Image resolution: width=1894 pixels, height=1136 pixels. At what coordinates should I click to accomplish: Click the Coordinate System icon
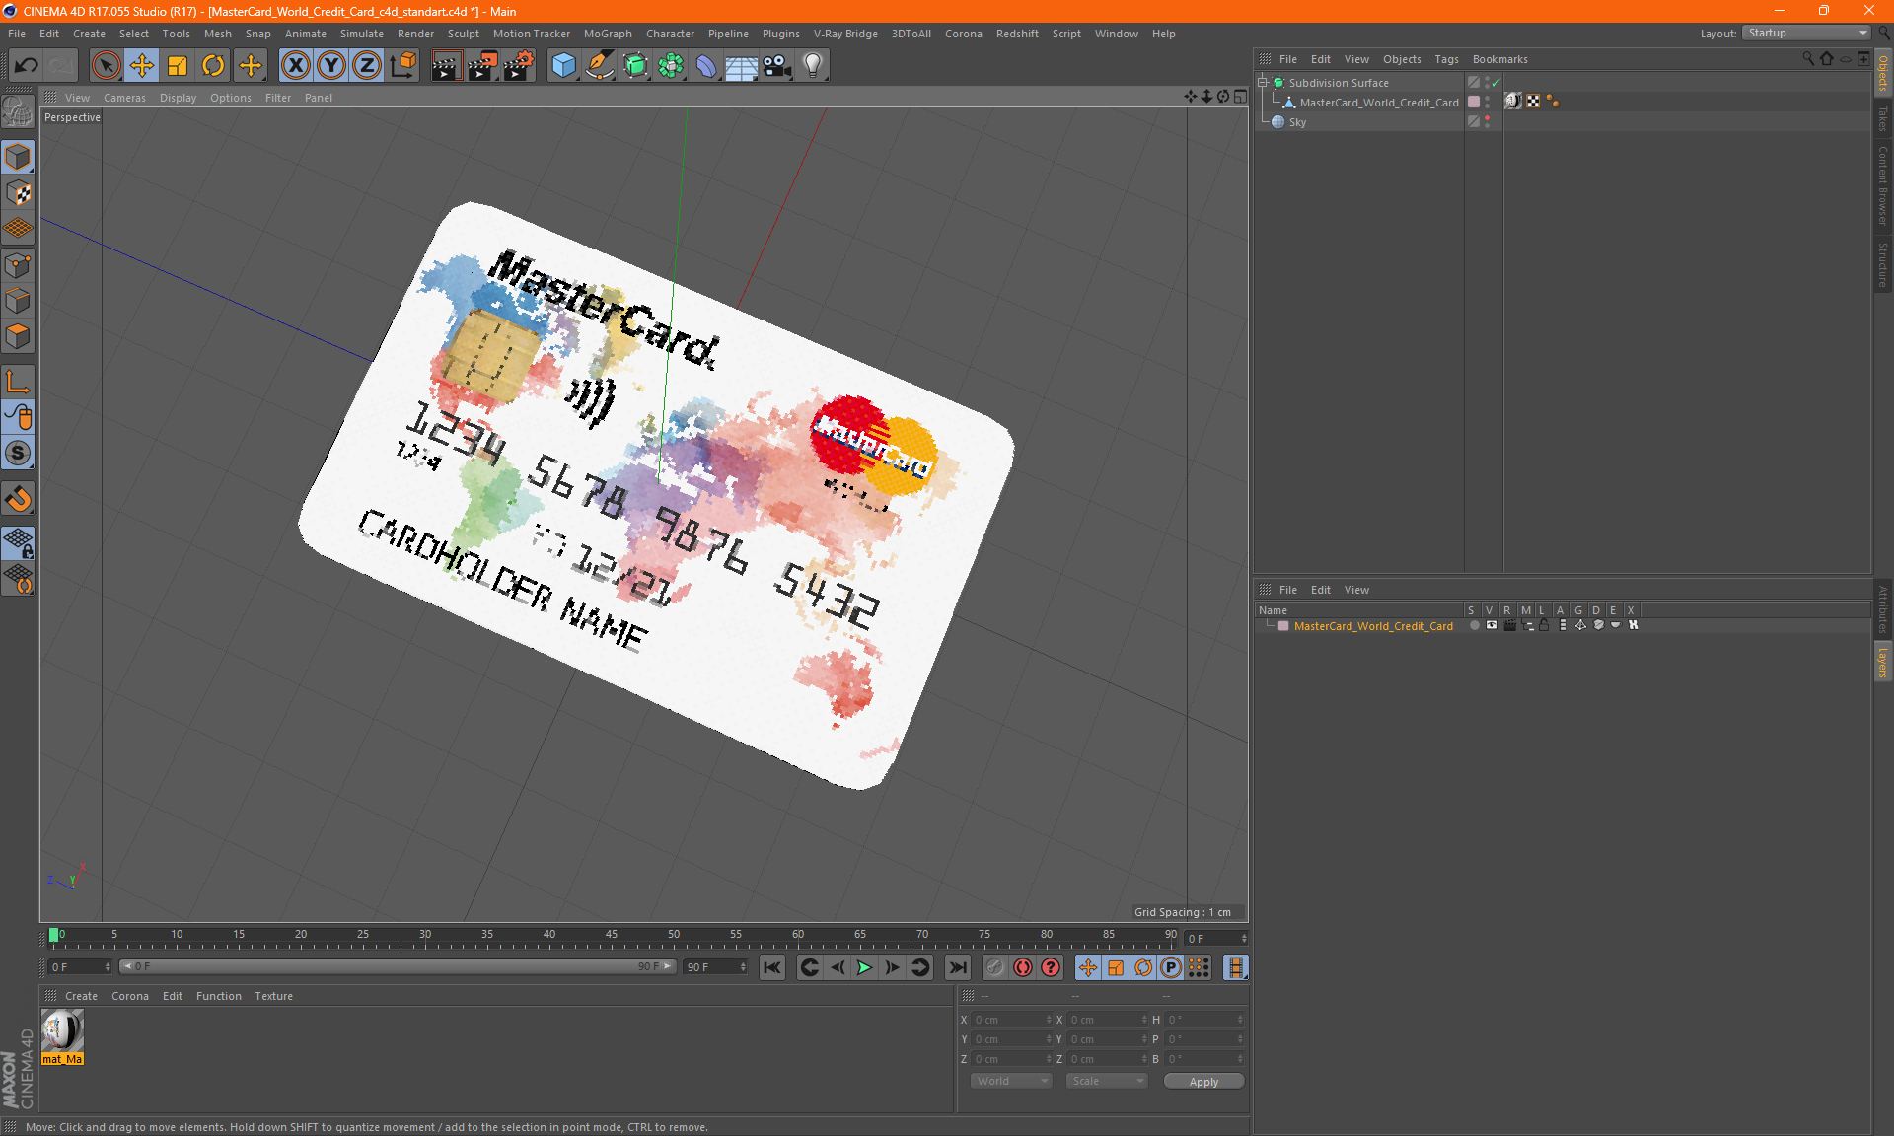pos(403,66)
